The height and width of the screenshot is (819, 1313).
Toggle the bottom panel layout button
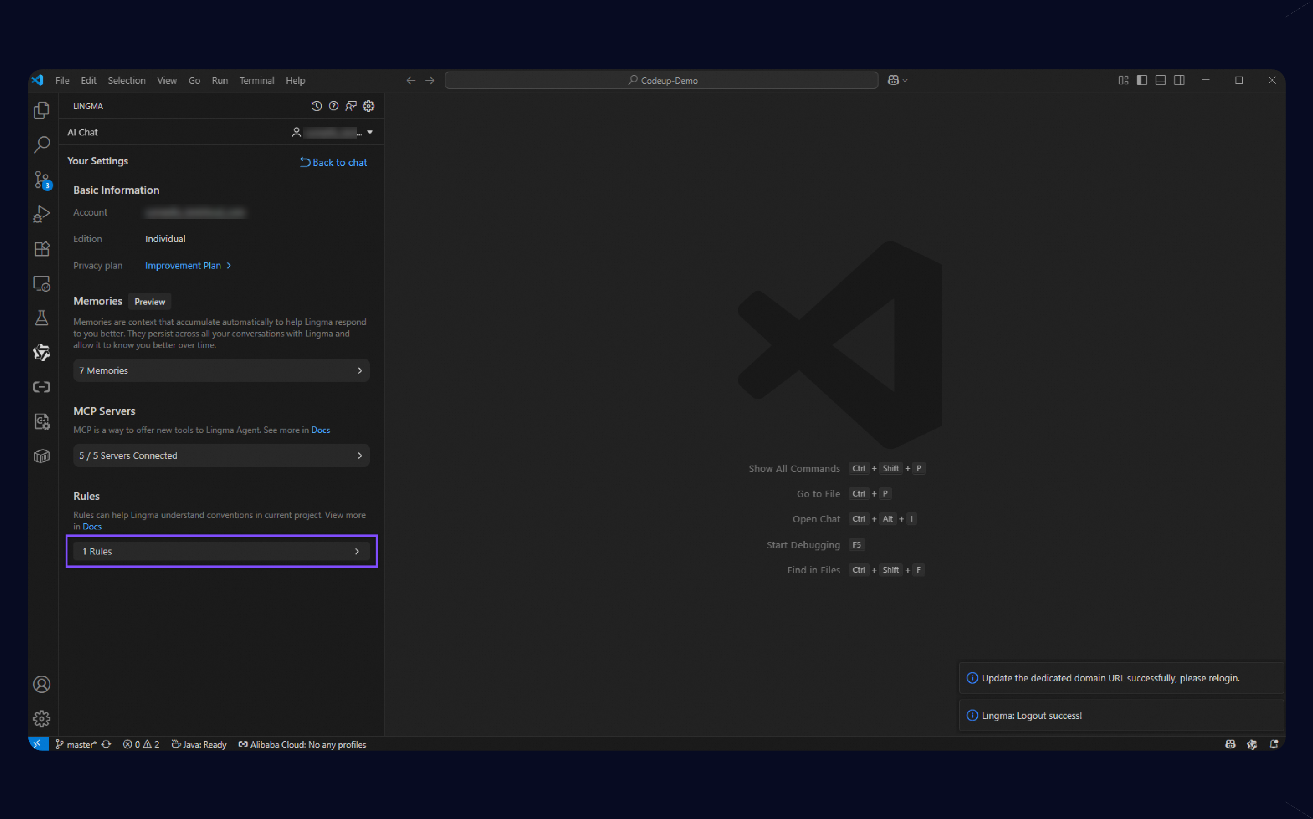[1160, 80]
